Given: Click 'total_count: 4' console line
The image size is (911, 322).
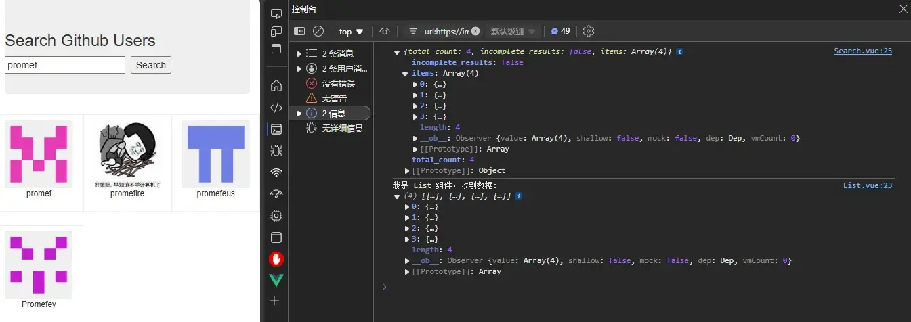Looking at the screenshot, I should 443,160.
